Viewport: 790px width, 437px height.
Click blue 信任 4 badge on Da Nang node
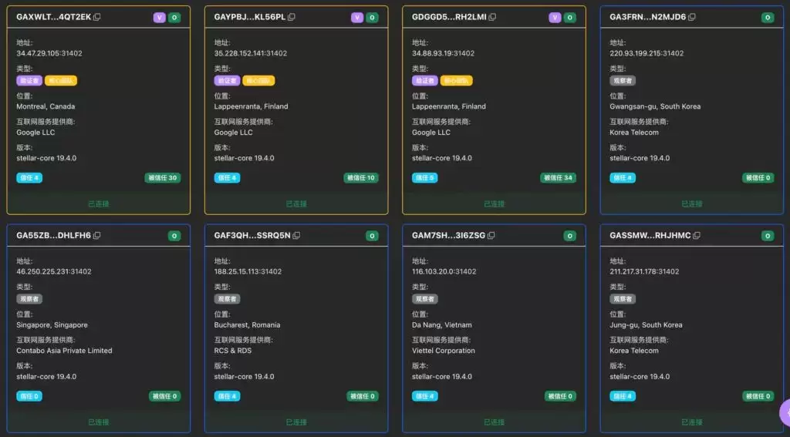pos(425,396)
